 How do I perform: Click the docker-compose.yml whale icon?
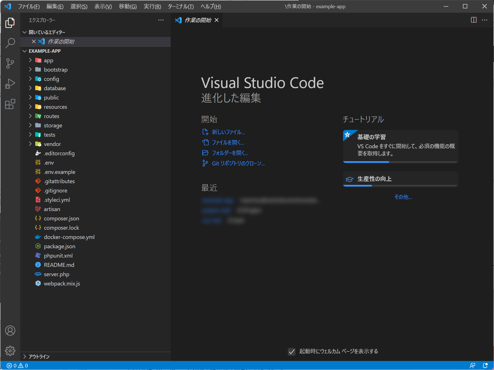pyautogui.click(x=38, y=237)
